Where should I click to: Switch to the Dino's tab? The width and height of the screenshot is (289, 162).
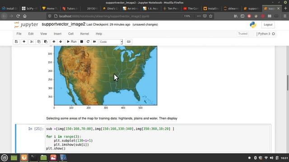[110, 9]
